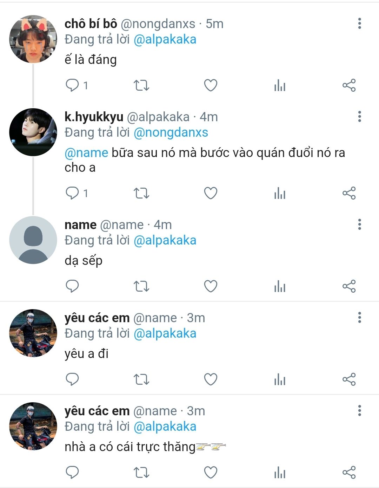Open three-dot menu on 'yêu a đi' tweet
The width and height of the screenshot is (379, 488).
(359, 317)
